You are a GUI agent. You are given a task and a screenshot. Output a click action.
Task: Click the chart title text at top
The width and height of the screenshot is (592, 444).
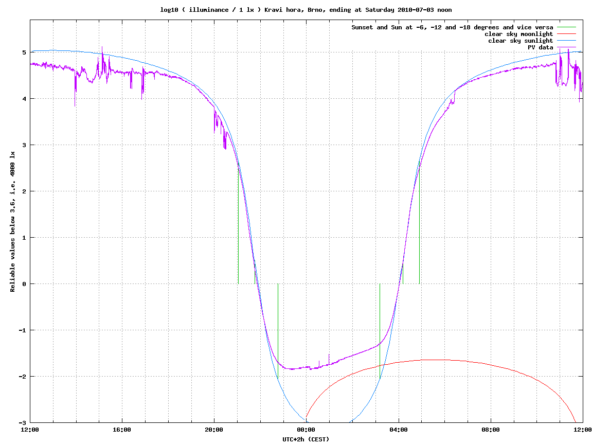(x=306, y=10)
